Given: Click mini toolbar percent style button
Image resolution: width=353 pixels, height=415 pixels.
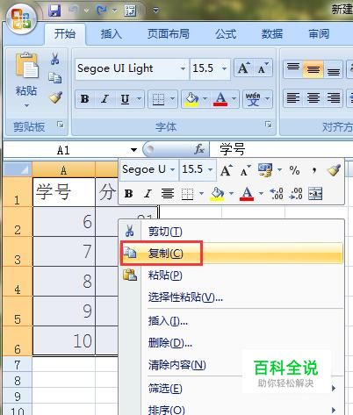Looking at the screenshot, I should 294,170.
